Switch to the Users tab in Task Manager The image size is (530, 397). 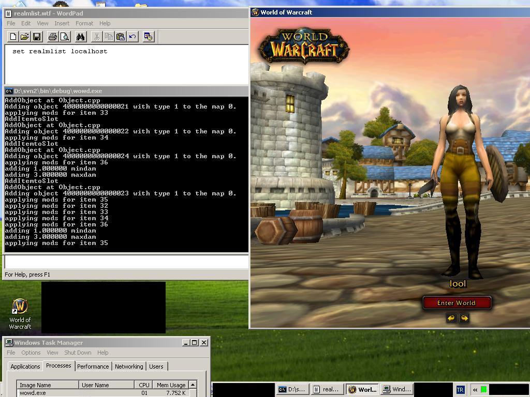point(156,367)
